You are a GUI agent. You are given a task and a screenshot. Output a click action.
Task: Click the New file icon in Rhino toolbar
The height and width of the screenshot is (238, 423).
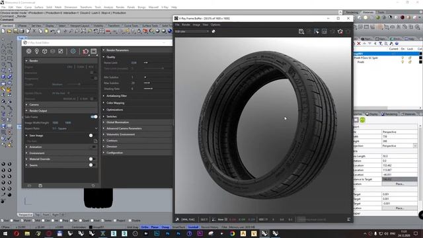(x=3, y=31)
